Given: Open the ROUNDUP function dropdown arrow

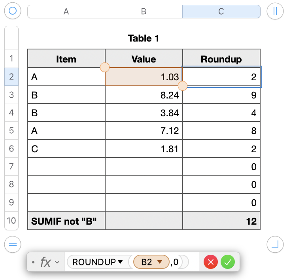Looking at the screenshot, I should click(x=120, y=262).
